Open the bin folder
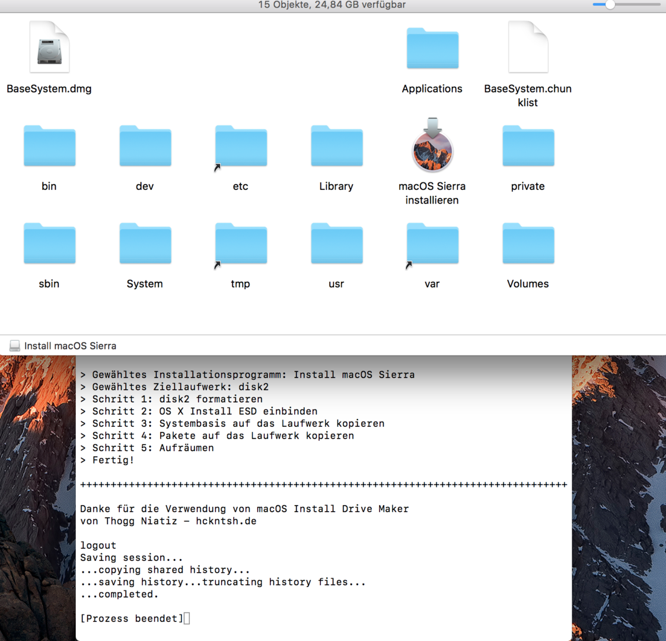Viewport: 666px width, 641px height. 49,147
